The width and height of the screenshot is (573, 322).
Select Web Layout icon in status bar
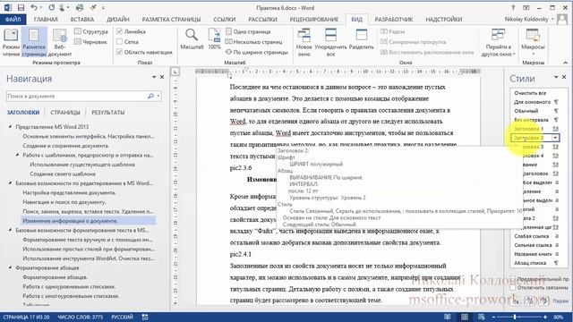pyautogui.click(x=482, y=317)
